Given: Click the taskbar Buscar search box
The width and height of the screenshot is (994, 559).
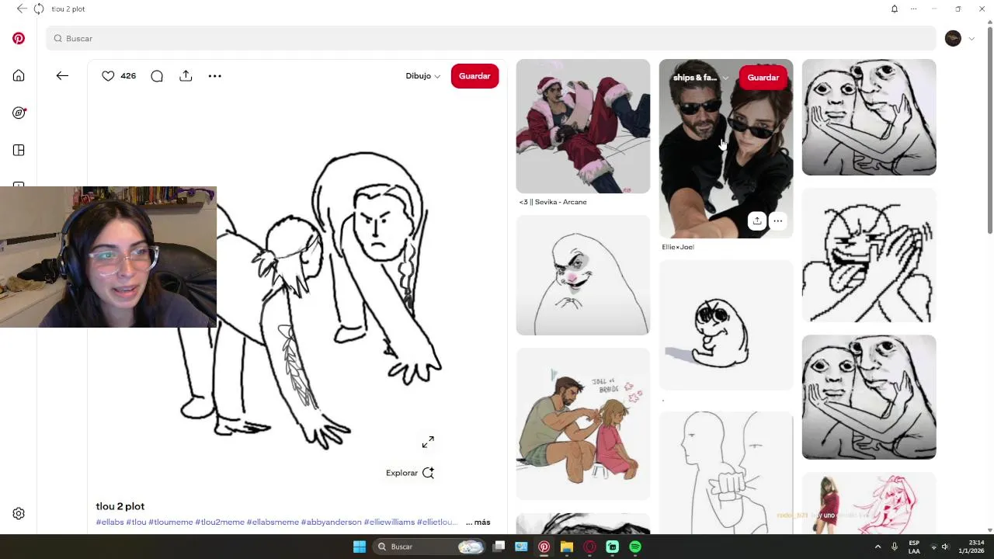Looking at the screenshot, I should (429, 547).
